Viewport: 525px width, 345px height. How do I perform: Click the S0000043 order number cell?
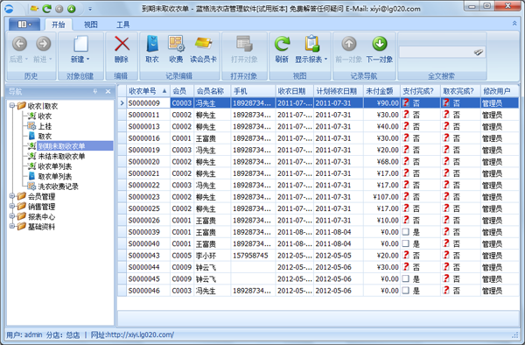[149, 255]
